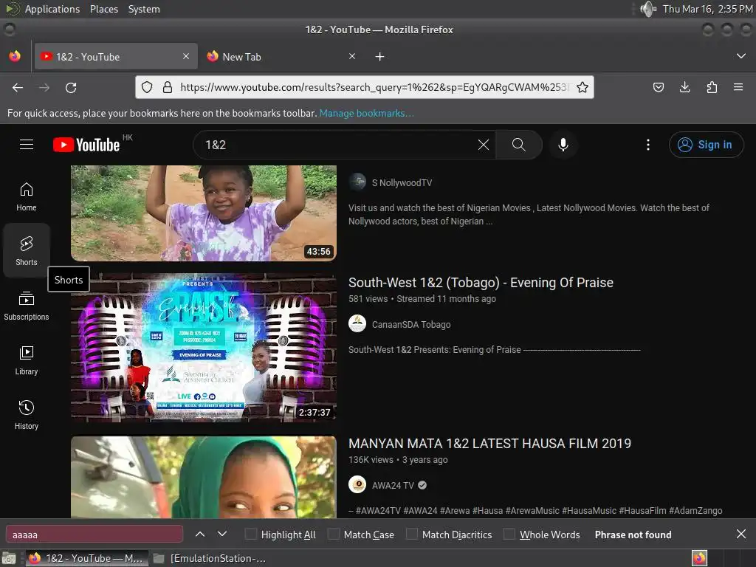
Task: Open Library in YouTube sidebar
Action: tap(27, 360)
